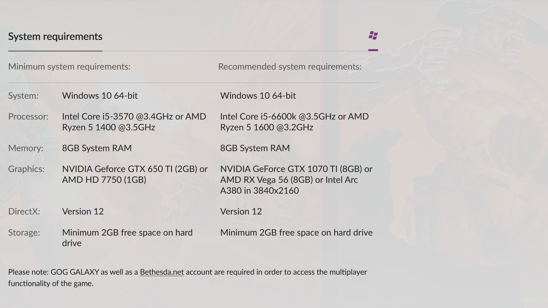Click the Processor row label
Image resolution: width=548 pixels, height=308 pixels.
click(28, 117)
